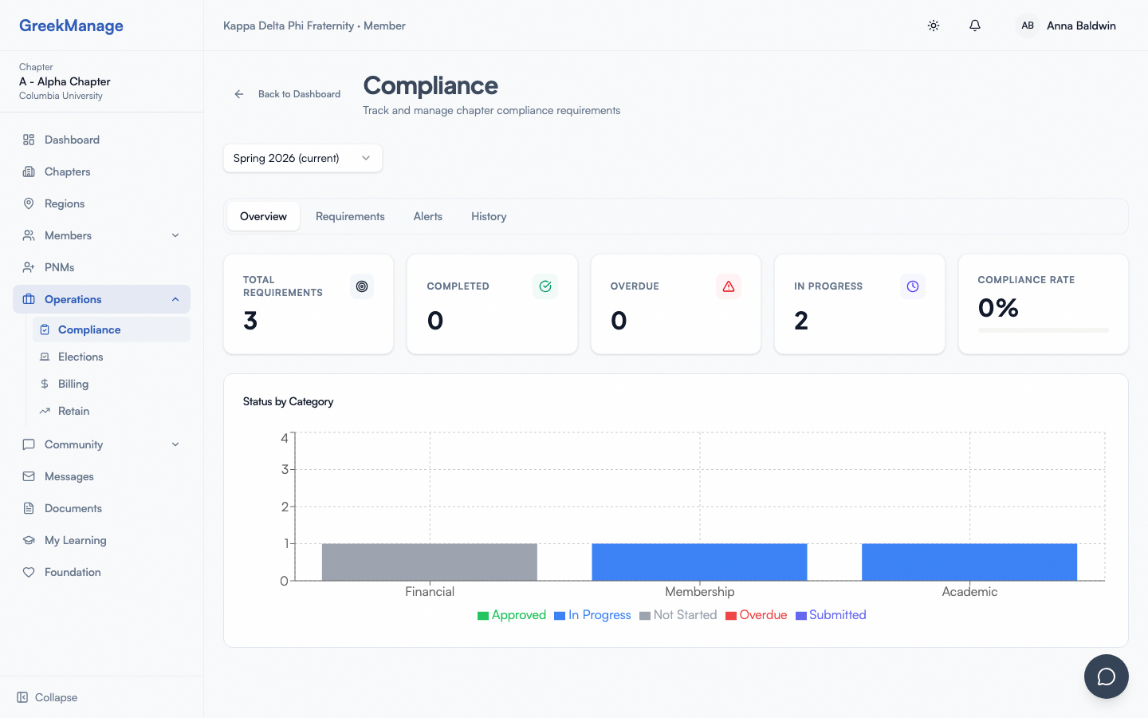Switch to the Requirements tab
Screen dimensions: 1148x718
(350, 216)
